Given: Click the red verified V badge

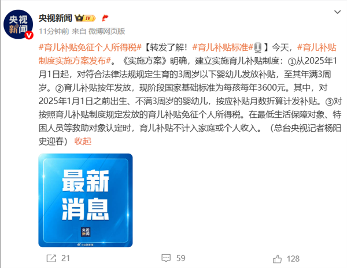Looking at the screenshot, I should pyautogui.click(x=29, y=35).
